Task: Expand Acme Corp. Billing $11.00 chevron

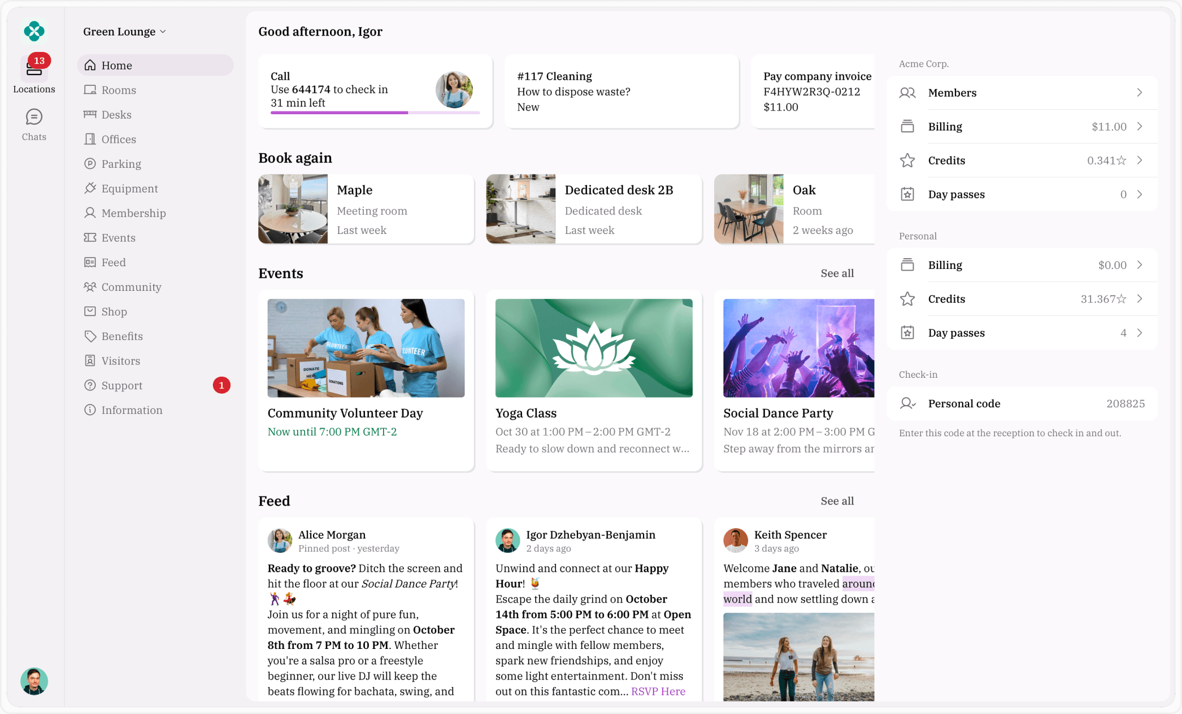Action: coord(1139,126)
